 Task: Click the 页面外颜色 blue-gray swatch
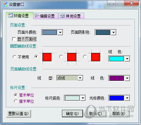pyautogui.click(x=50, y=32)
